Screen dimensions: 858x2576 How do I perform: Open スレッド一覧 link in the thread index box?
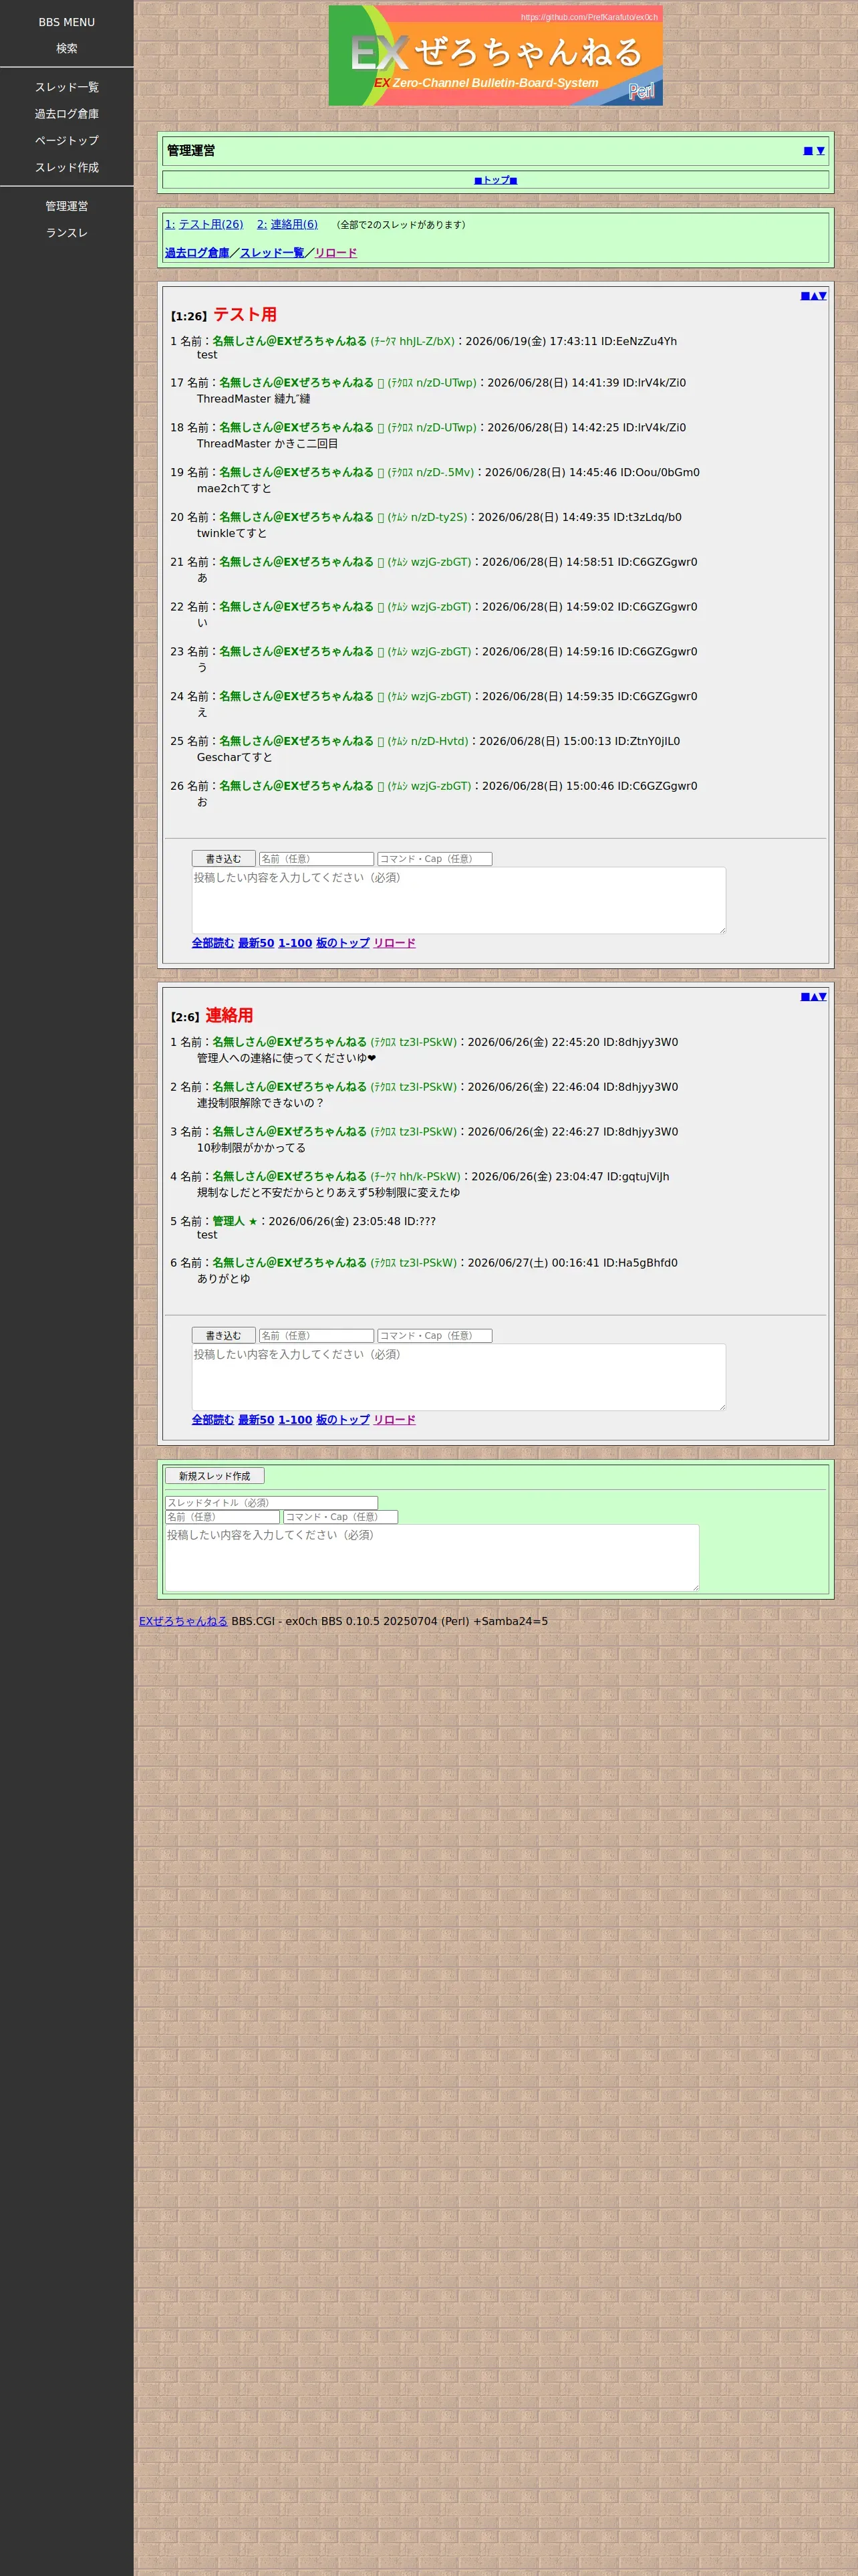pos(272,253)
